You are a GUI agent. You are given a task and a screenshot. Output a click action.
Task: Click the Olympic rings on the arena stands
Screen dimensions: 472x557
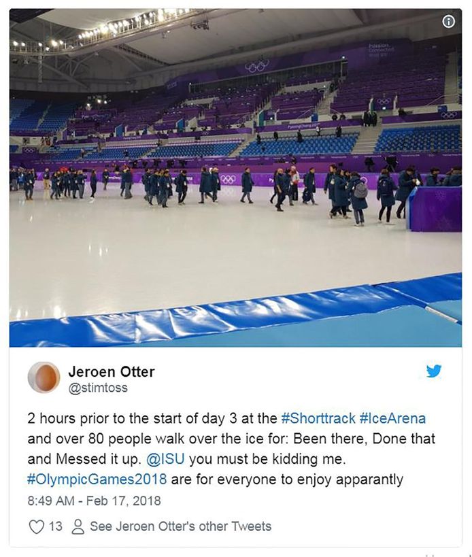(257, 66)
